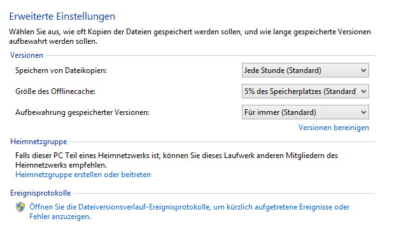Click the 'Größe des Offlinecache:' label
Viewport: 406px width, 240px height.
pos(55,91)
